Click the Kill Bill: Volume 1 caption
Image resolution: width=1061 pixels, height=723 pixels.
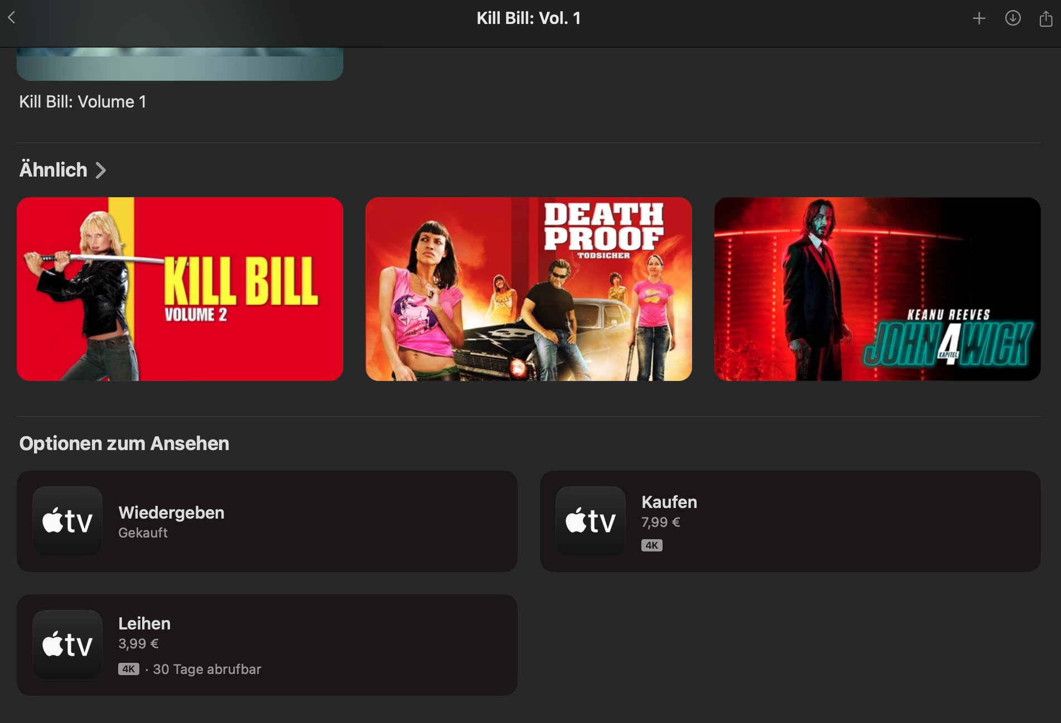coord(82,102)
